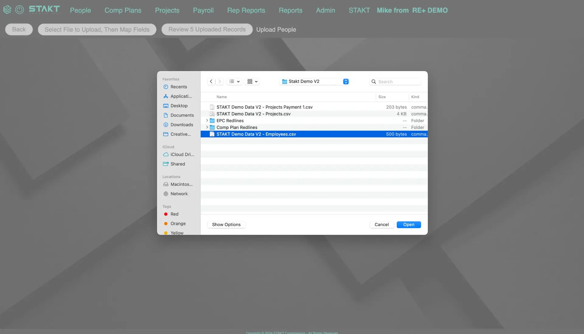Open the Payroll menu
584x334 pixels.
pos(203,10)
